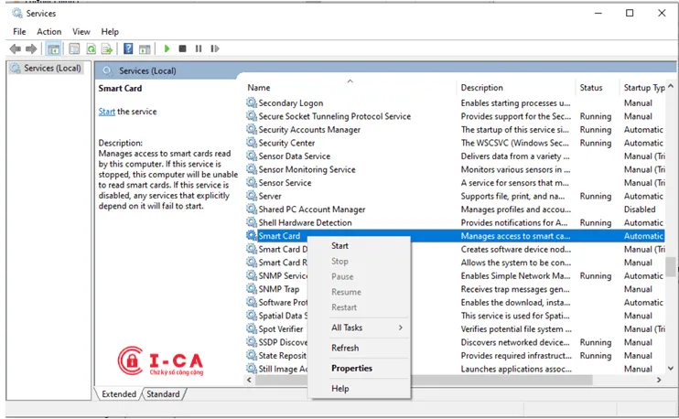Click the export list toolbar icon
The height and width of the screenshot is (419, 679).
click(106, 48)
